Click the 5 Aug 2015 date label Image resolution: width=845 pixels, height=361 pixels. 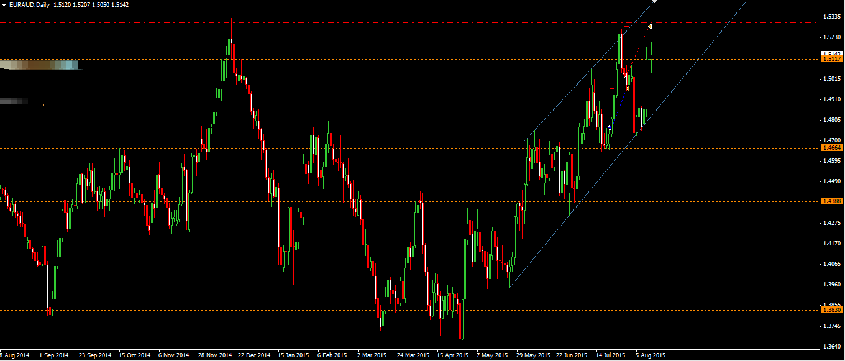tap(650, 356)
